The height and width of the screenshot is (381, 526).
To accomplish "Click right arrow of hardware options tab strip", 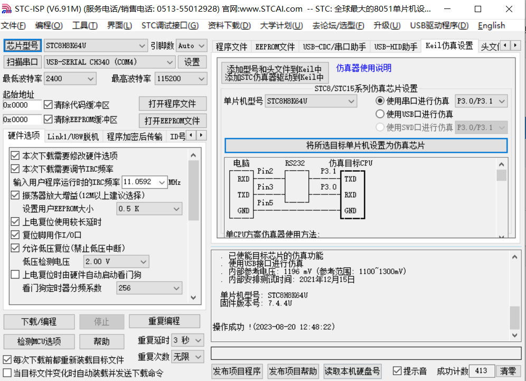I will (x=201, y=135).
